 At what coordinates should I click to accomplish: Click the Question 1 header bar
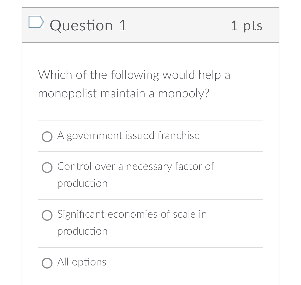(x=150, y=25)
